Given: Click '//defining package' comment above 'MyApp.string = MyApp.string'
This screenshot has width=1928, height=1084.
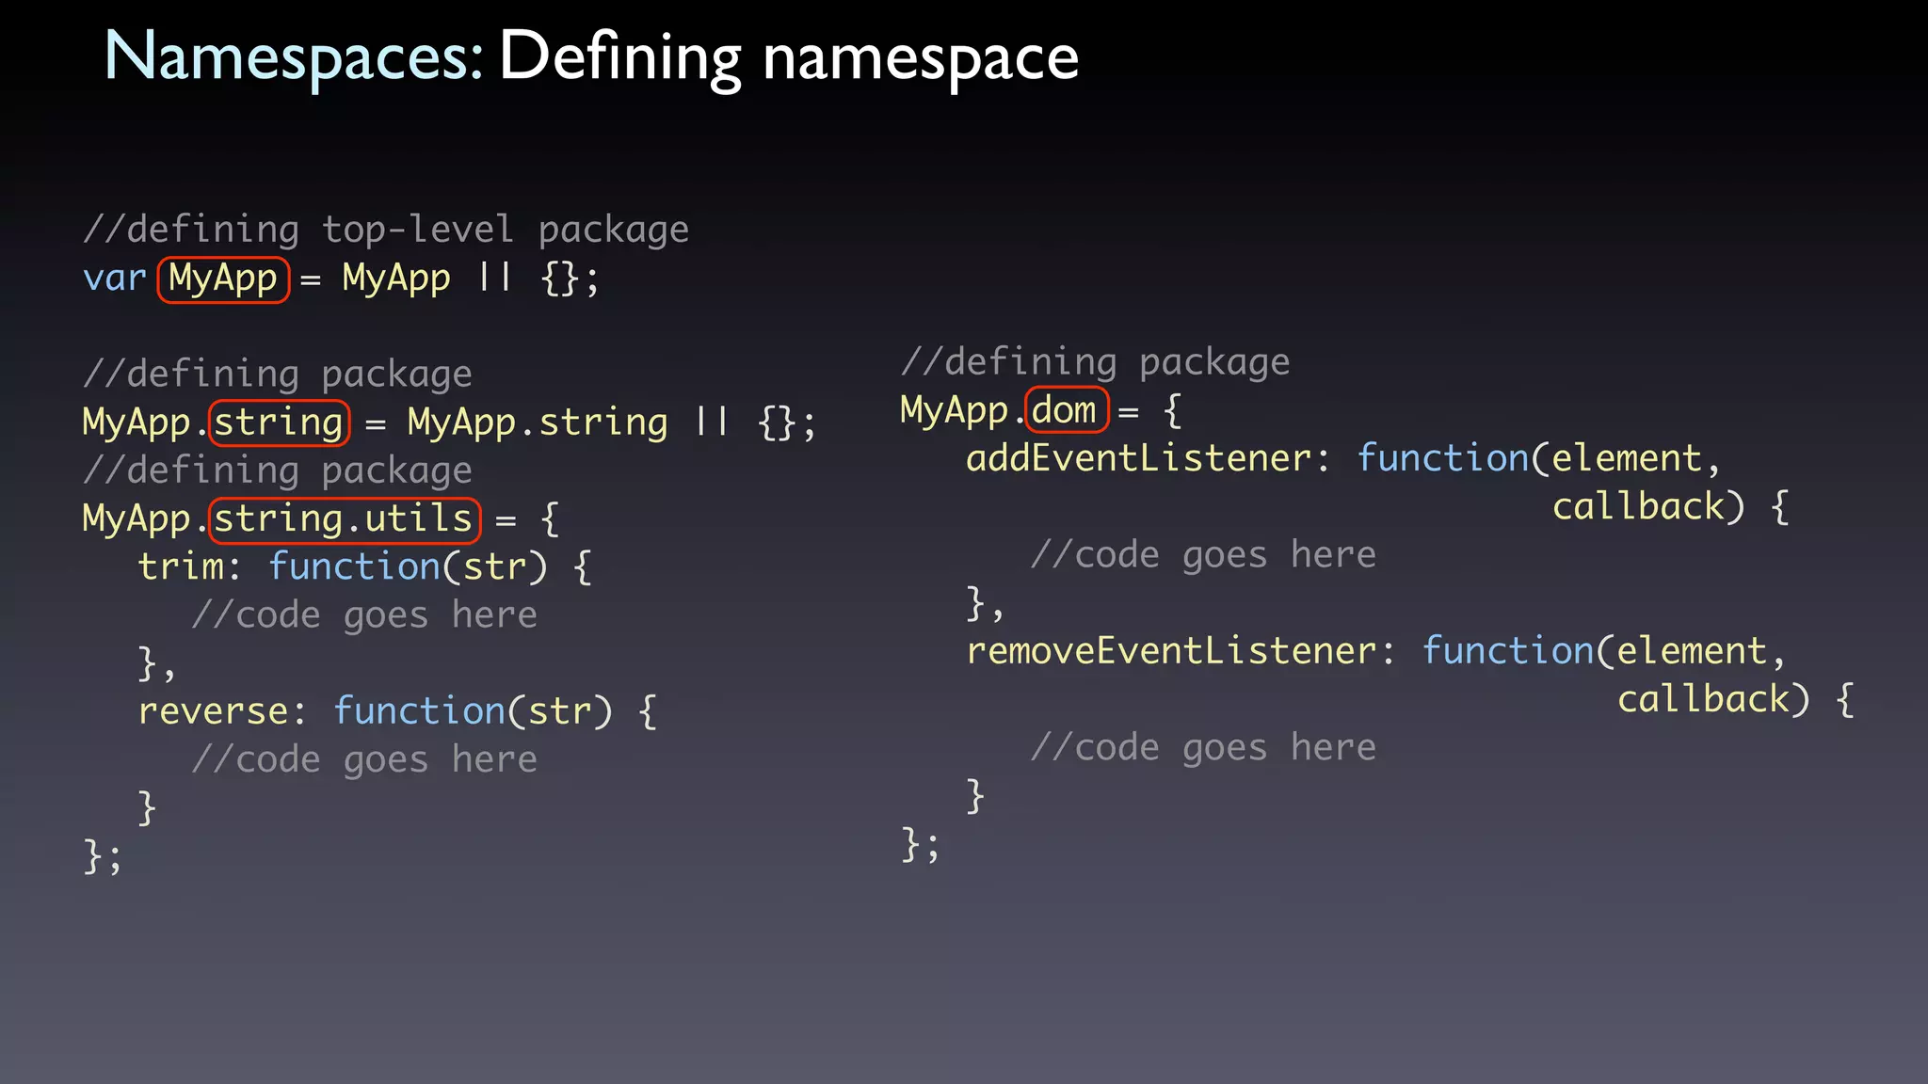Looking at the screenshot, I should pyautogui.click(x=278, y=375).
